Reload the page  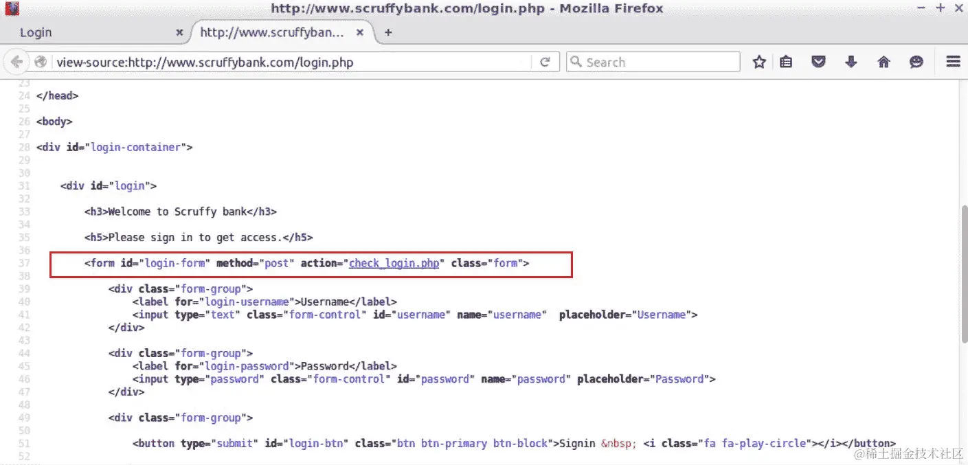click(x=545, y=62)
